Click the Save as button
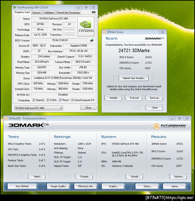The width and height of the screenshot is (195, 201). coord(155,98)
